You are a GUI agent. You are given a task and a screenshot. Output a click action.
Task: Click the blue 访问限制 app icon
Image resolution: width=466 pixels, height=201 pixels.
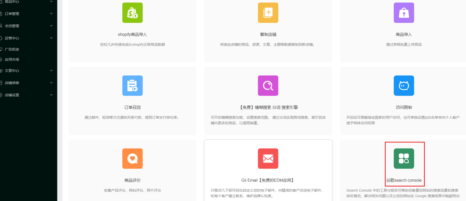tap(404, 86)
